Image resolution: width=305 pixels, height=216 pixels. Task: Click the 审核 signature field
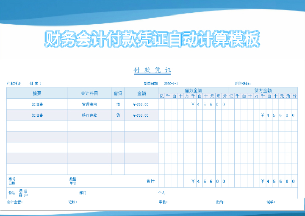[163, 202]
